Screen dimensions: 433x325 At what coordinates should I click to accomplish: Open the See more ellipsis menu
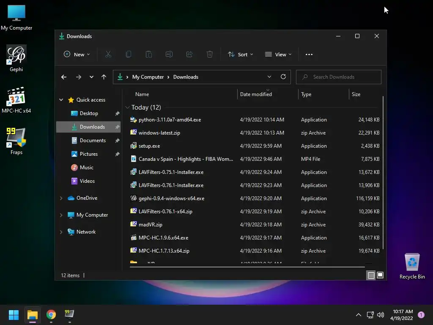[309, 55]
